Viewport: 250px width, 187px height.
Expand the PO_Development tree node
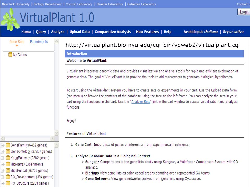[2, 177]
